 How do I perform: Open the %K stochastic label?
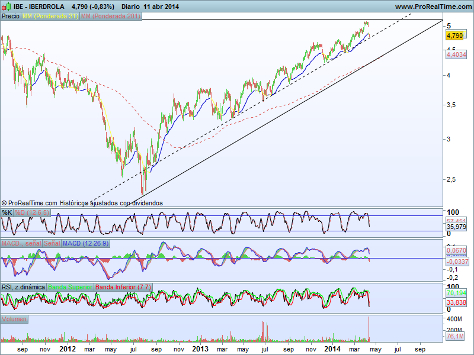click(x=7, y=212)
